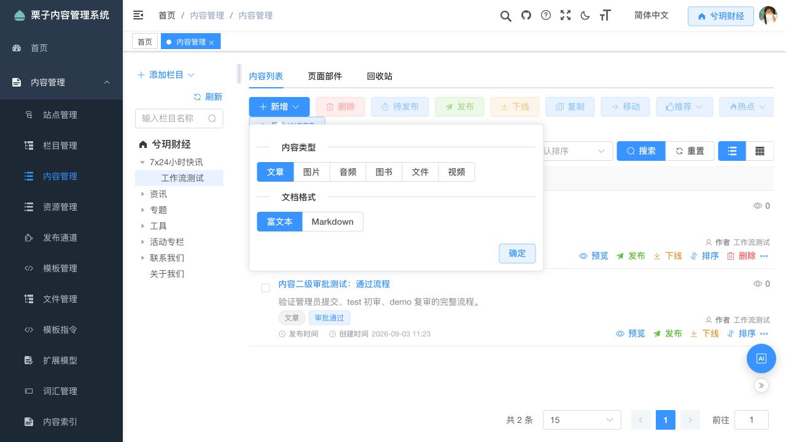The height and width of the screenshot is (442, 786).
Task: Preview the 通过流程 article row
Action: [631, 333]
